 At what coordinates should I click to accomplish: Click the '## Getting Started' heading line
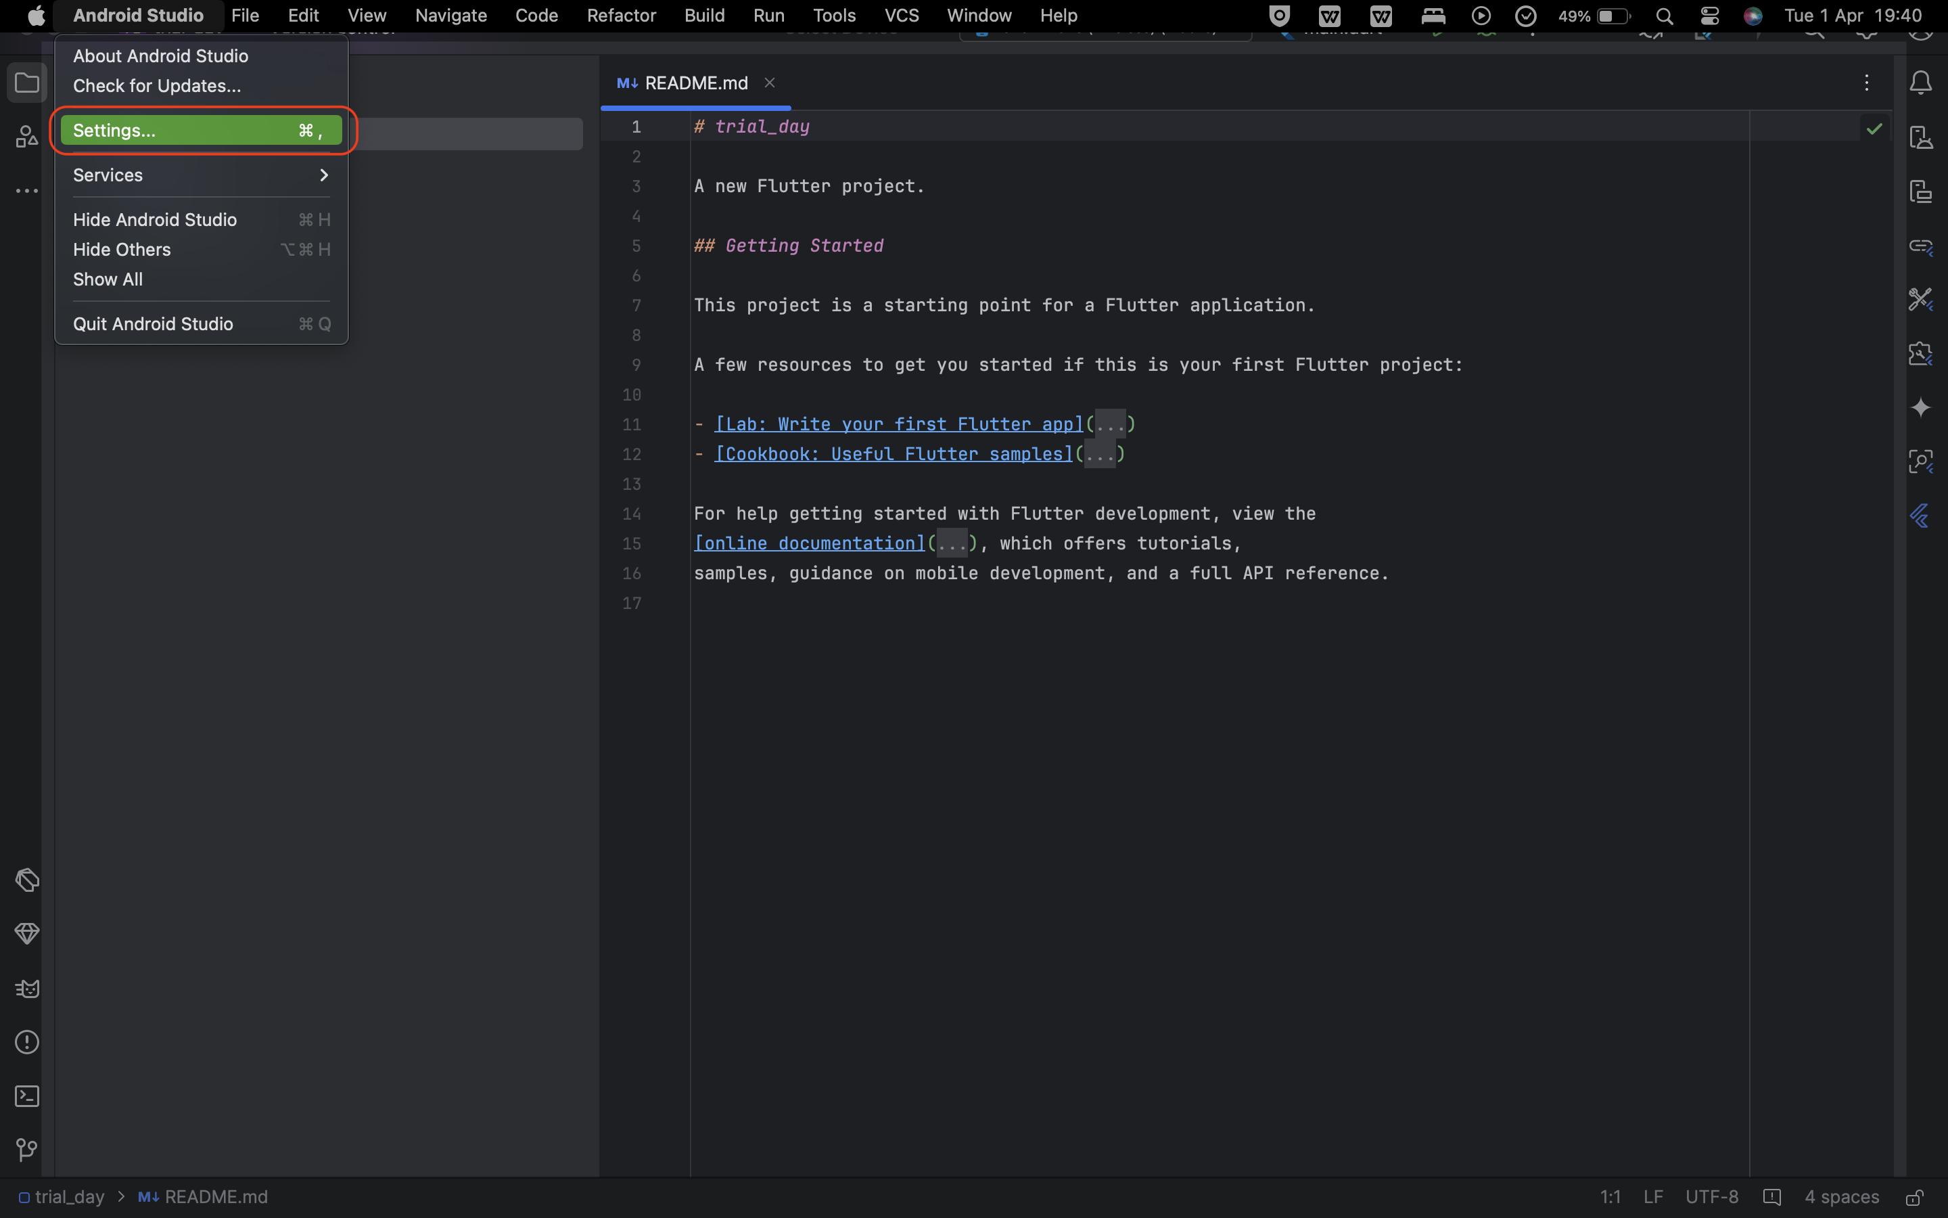789,246
